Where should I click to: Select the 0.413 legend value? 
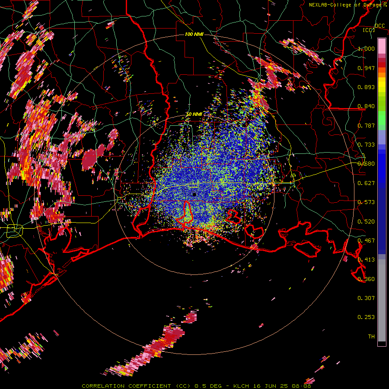click(x=366, y=260)
